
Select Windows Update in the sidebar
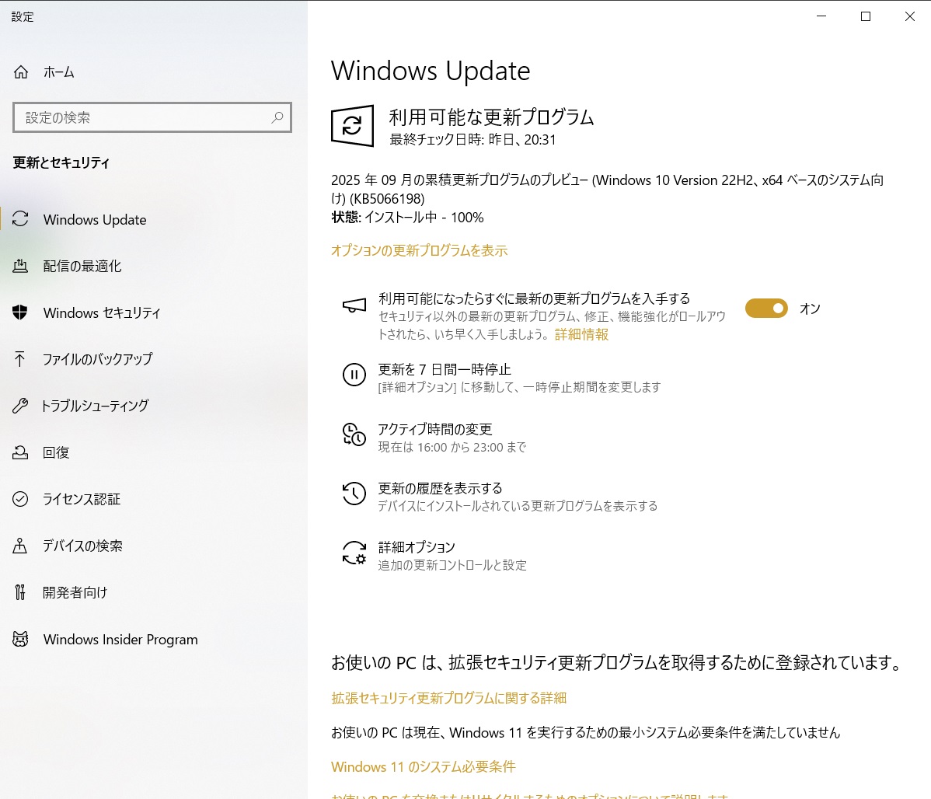(94, 220)
